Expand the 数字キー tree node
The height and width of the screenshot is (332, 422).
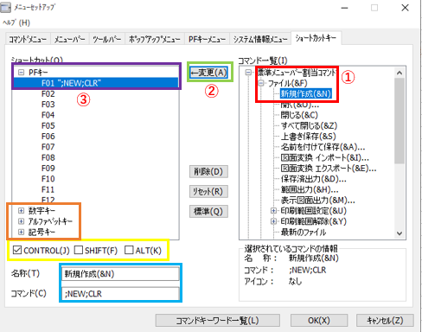(21, 211)
